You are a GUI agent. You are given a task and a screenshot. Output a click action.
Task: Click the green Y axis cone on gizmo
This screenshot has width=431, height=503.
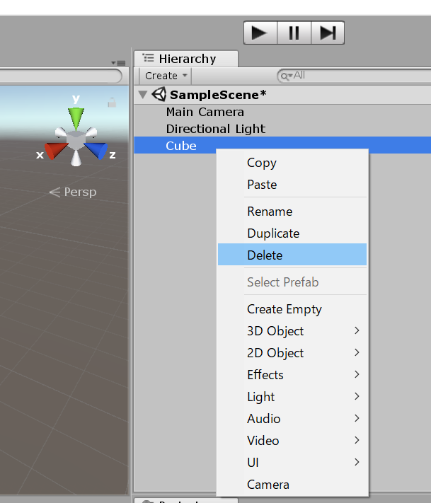point(75,117)
